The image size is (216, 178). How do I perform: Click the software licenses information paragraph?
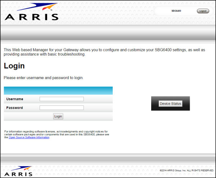pyautogui.click(x=57, y=133)
